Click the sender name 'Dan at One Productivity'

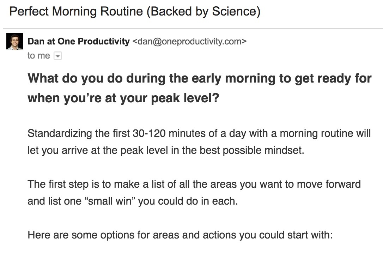click(x=78, y=41)
